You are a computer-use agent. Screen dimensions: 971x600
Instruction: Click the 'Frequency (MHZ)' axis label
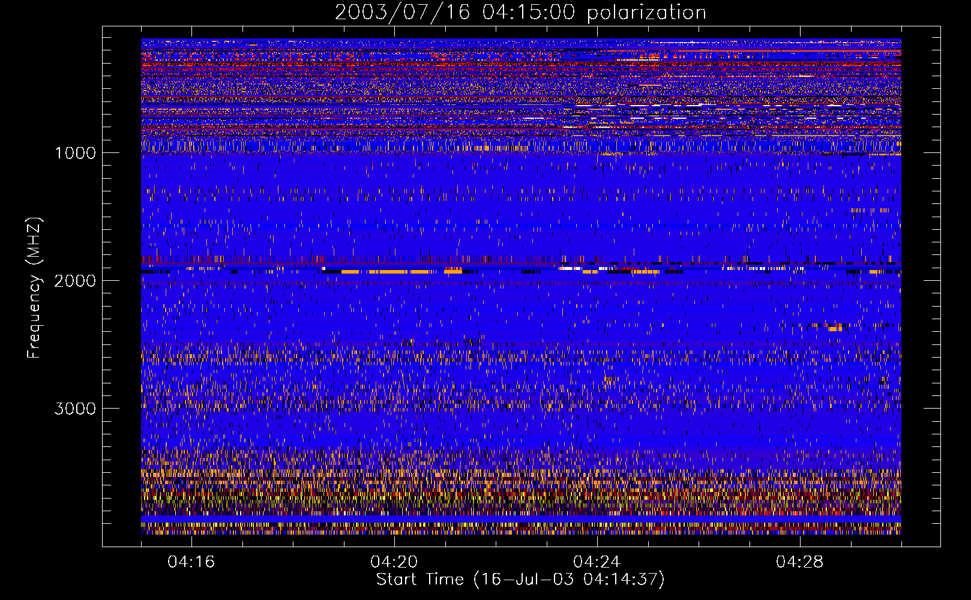pyautogui.click(x=34, y=288)
